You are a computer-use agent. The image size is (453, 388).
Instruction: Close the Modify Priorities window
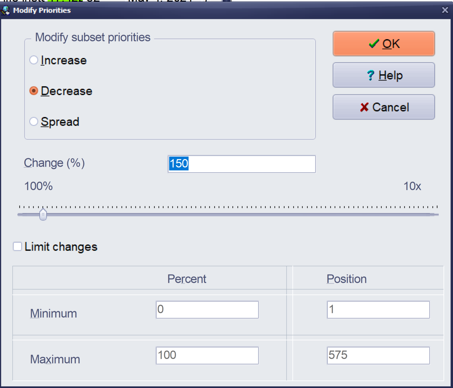(x=445, y=10)
